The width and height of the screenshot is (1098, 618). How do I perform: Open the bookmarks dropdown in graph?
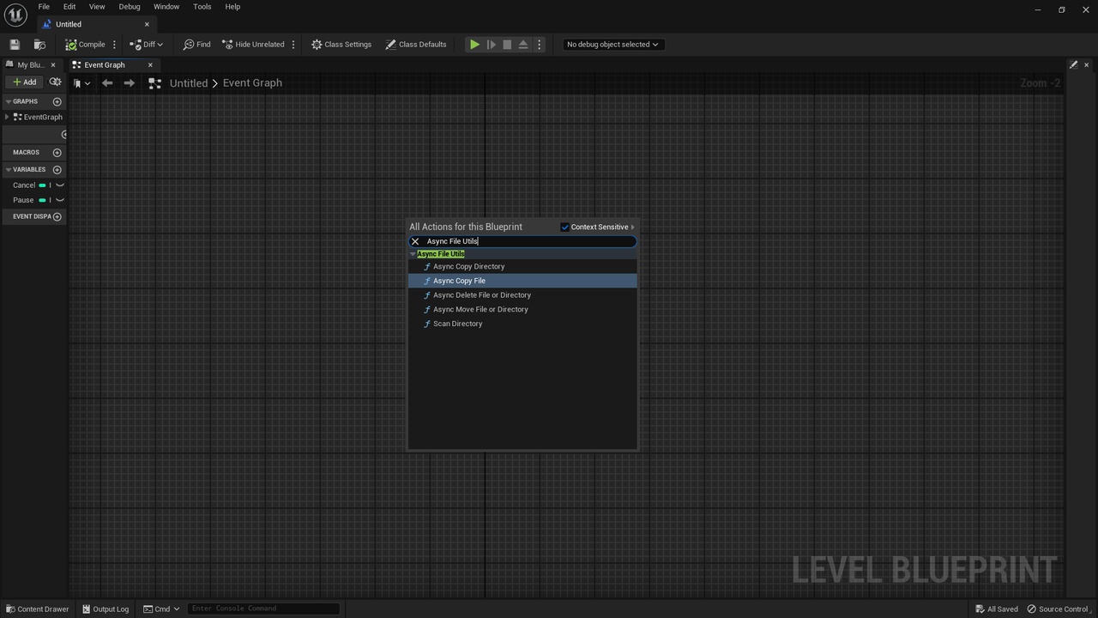coord(82,83)
